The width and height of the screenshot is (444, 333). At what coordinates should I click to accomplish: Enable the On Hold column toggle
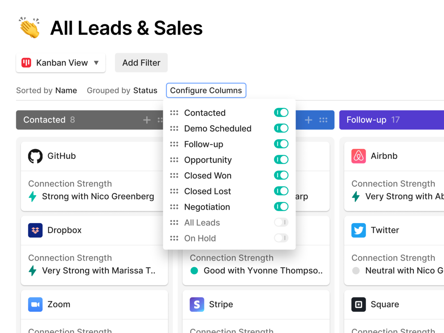[x=281, y=238]
